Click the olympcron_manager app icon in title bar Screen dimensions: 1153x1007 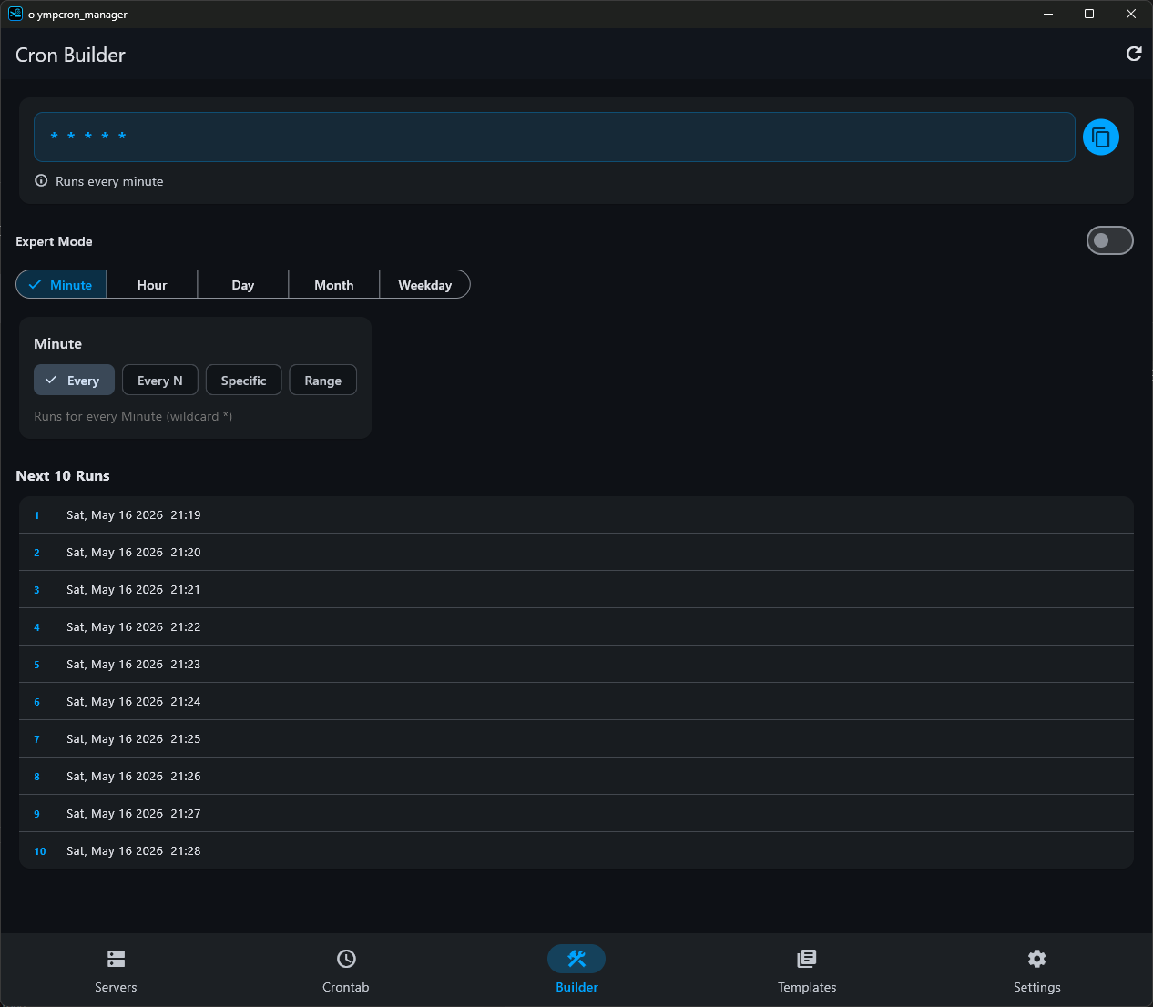coord(15,14)
